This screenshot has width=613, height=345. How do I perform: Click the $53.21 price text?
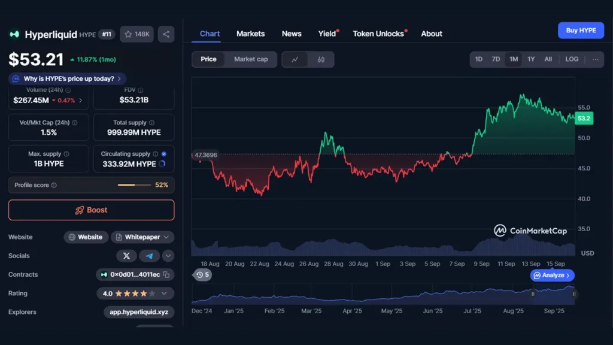36,59
